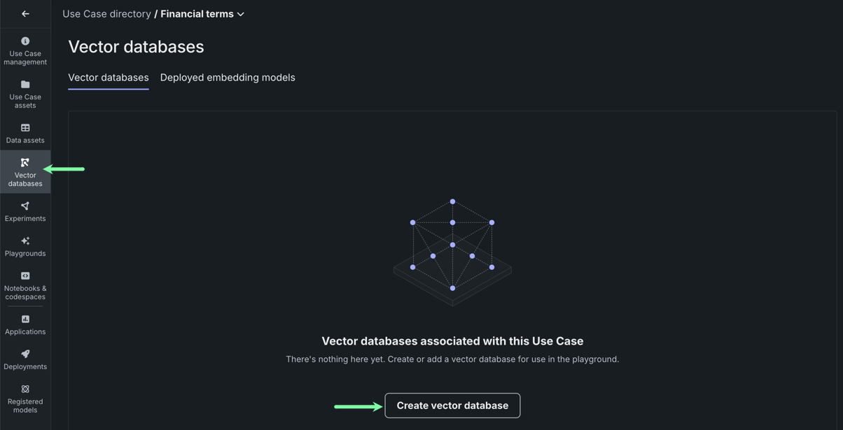Switch to the Vector databases tab
The width and height of the screenshot is (843, 430).
(108, 78)
